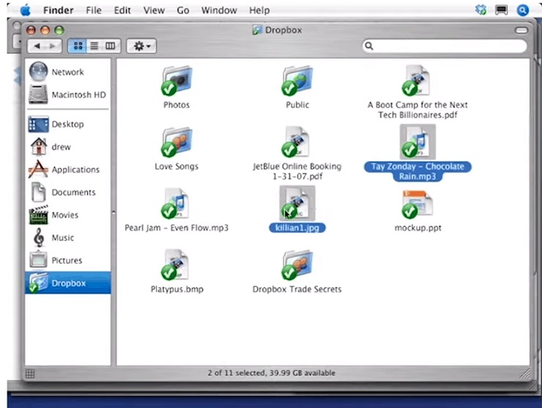This screenshot has height=408, width=542.
Task: Click the "Public" folder name label
Action: click(x=297, y=105)
